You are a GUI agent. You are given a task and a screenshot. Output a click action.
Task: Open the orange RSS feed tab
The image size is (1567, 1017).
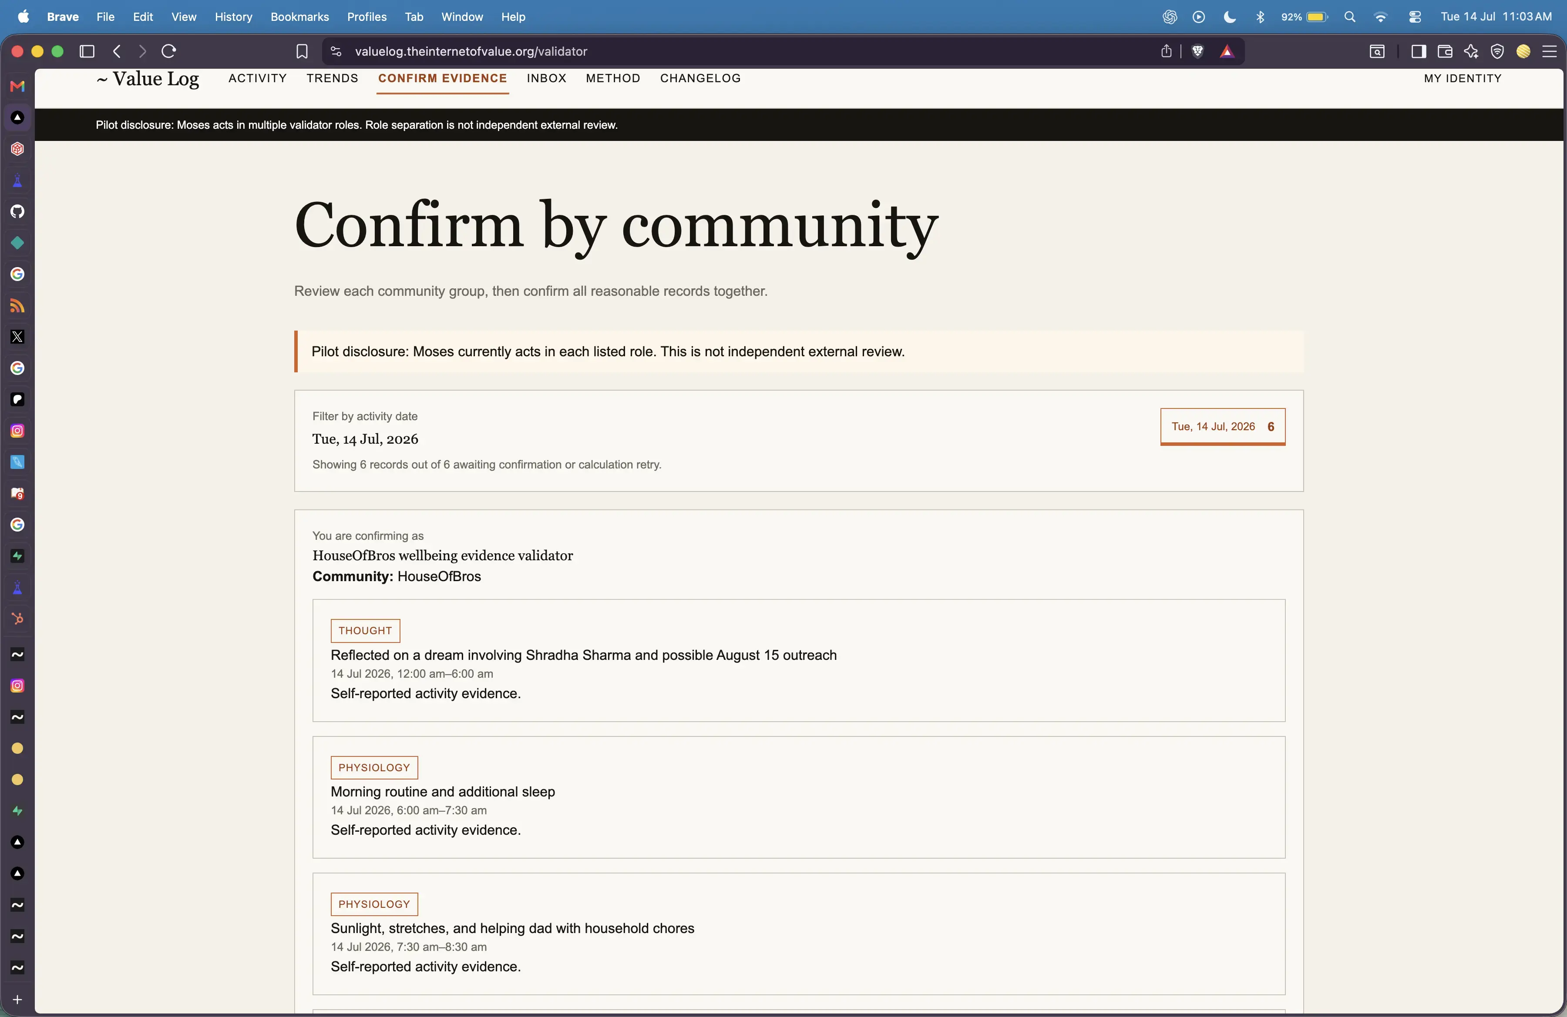(x=18, y=305)
